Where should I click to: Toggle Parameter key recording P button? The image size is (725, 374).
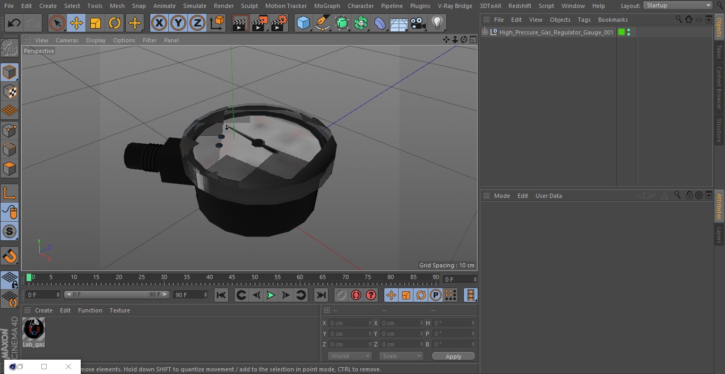pos(436,295)
